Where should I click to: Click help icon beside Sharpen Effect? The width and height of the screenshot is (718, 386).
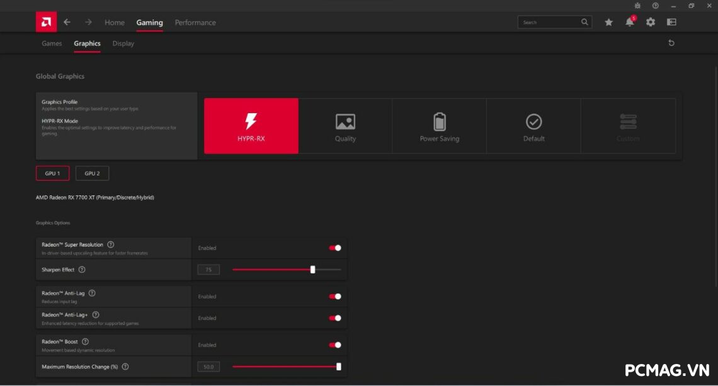(x=82, y=270)
